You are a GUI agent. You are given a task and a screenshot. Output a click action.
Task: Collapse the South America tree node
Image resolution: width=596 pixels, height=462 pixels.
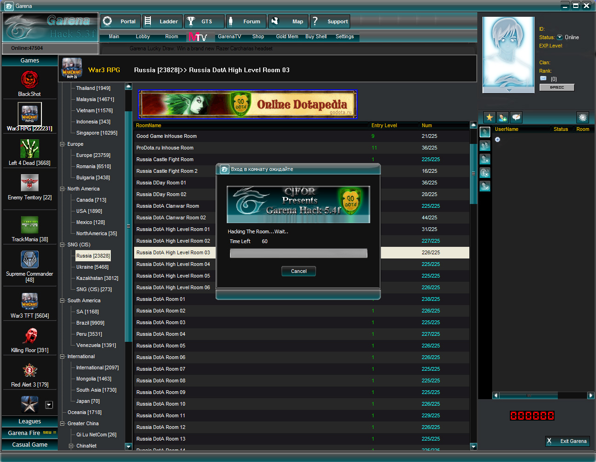tap(62, 301)
